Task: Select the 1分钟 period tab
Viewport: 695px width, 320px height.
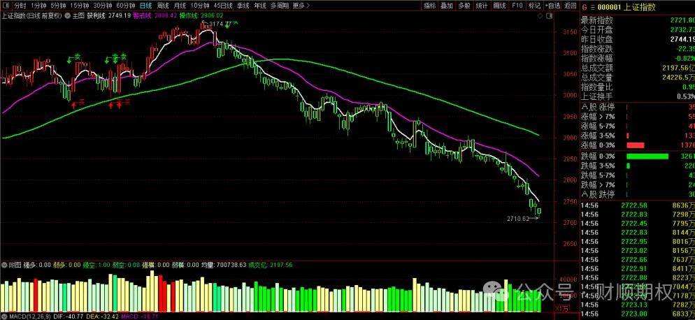Action: (x=38, y=6)
